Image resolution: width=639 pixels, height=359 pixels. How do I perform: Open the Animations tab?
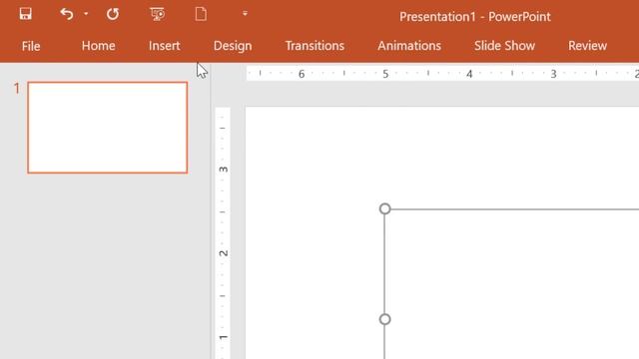point(409,46)
